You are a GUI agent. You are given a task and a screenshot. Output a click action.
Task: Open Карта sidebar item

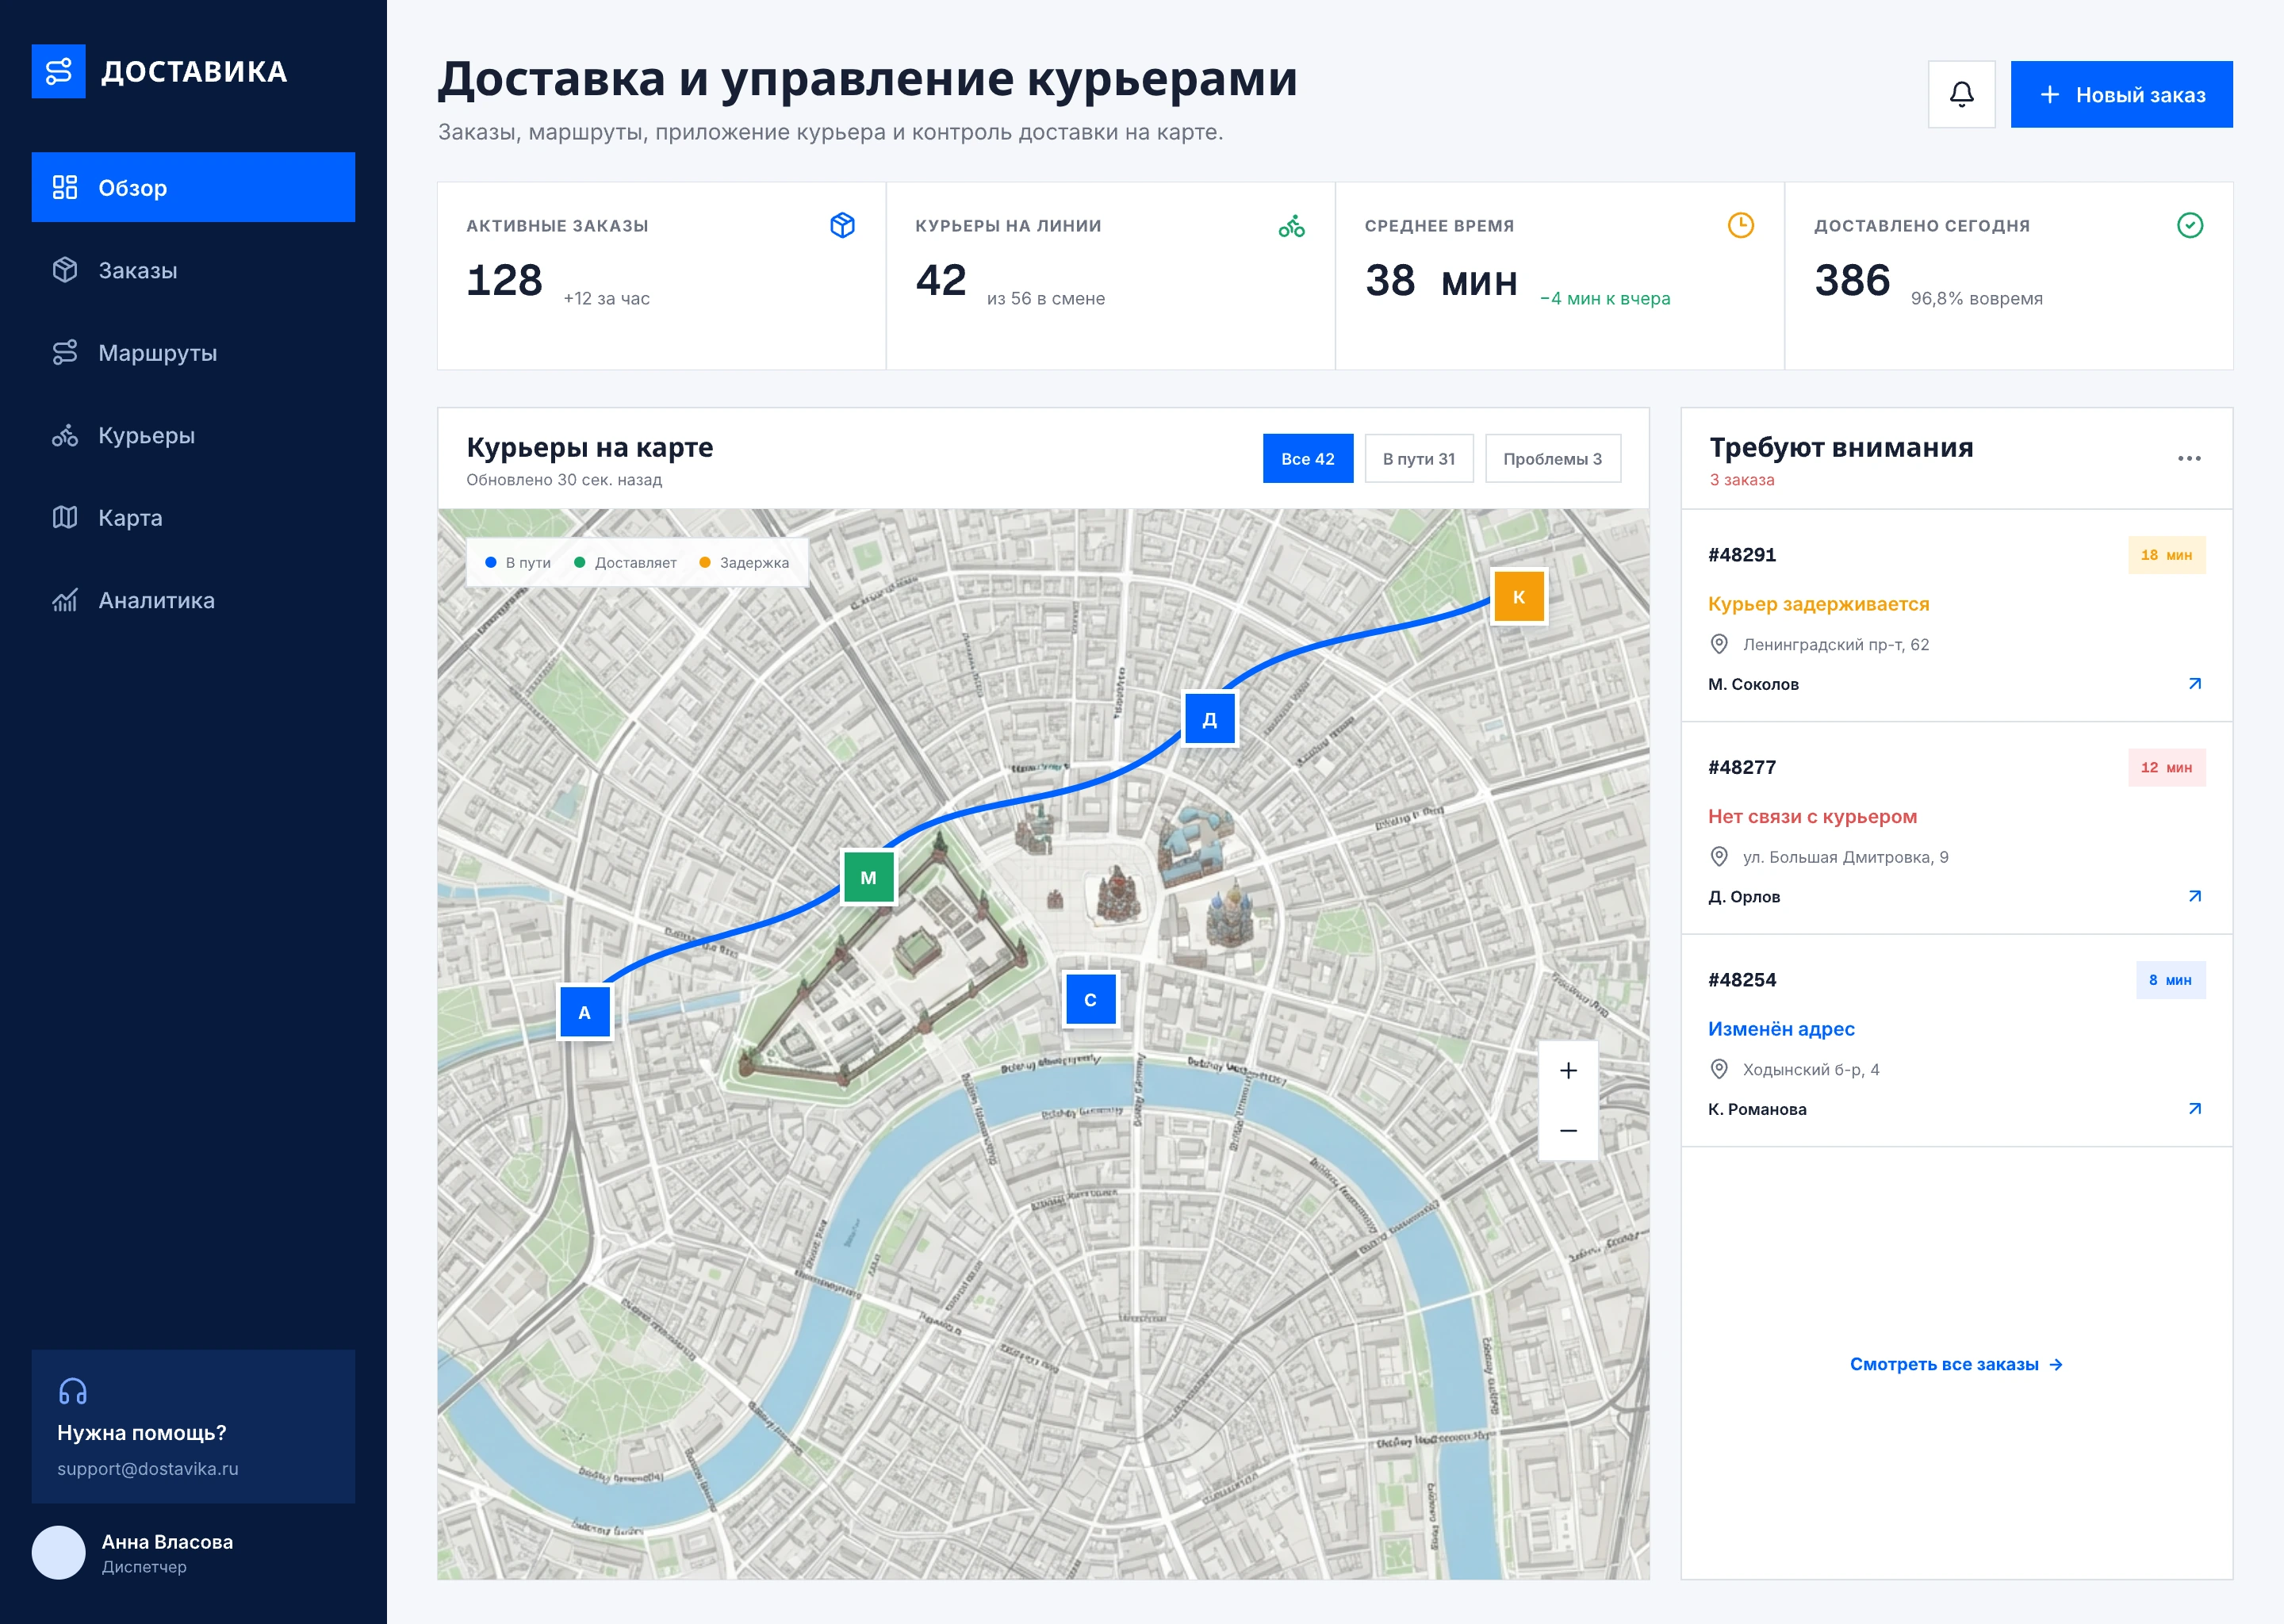coord(193,517)
